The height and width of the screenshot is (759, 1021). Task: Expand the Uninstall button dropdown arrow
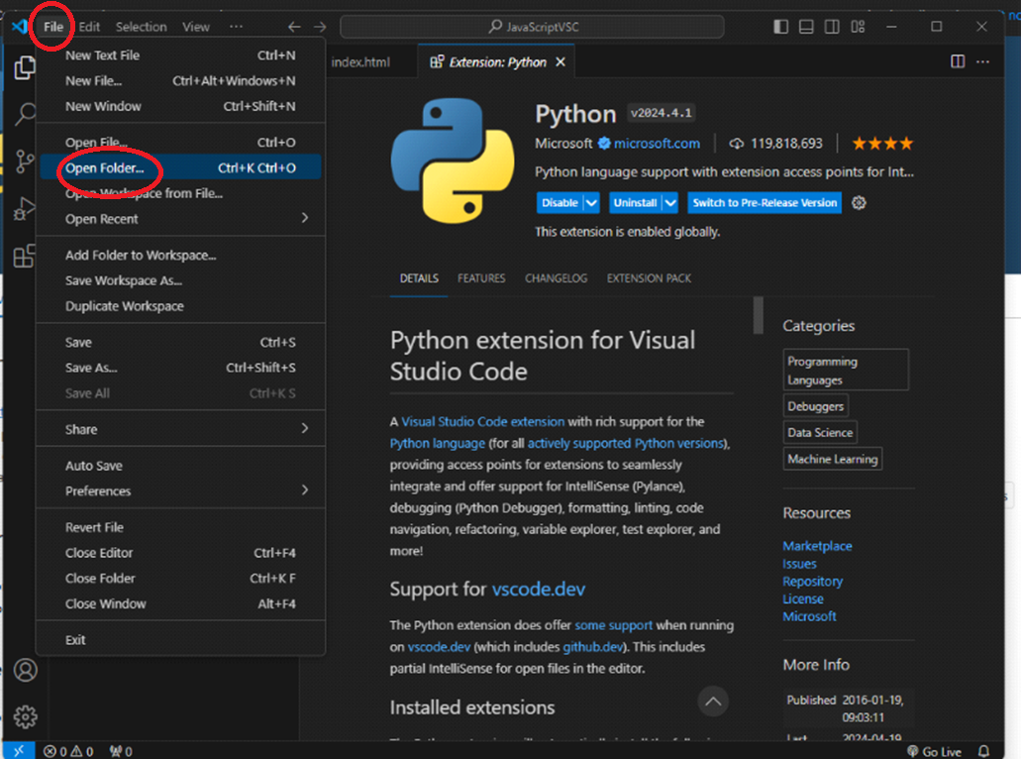tap(670, 203)
